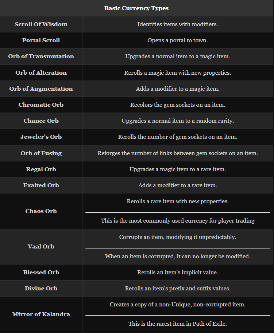
Task: Click "rarest item in Path of Exile" text
Action: coord(178,324)
